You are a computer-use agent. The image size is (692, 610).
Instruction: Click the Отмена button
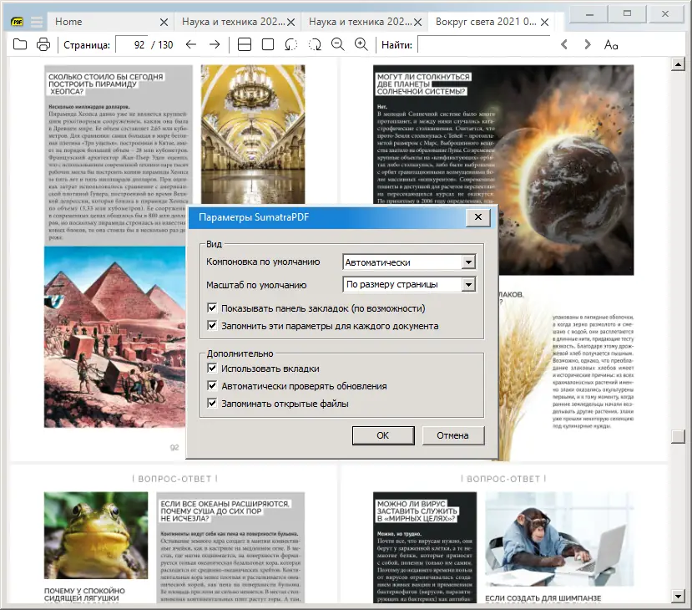click(x=452, y=435)
